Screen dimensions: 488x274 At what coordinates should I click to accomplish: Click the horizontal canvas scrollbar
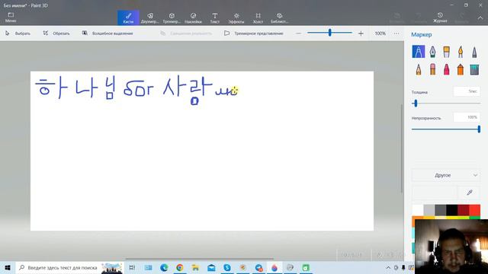[x=200, y=259]
